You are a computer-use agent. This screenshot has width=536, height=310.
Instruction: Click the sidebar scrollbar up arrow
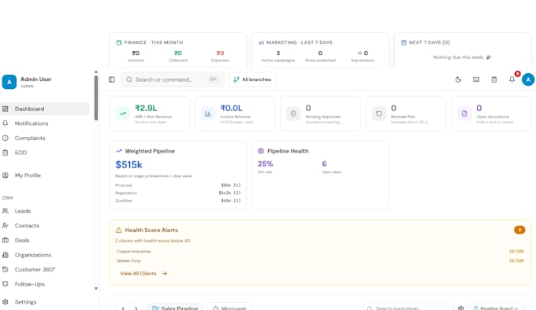96,72
